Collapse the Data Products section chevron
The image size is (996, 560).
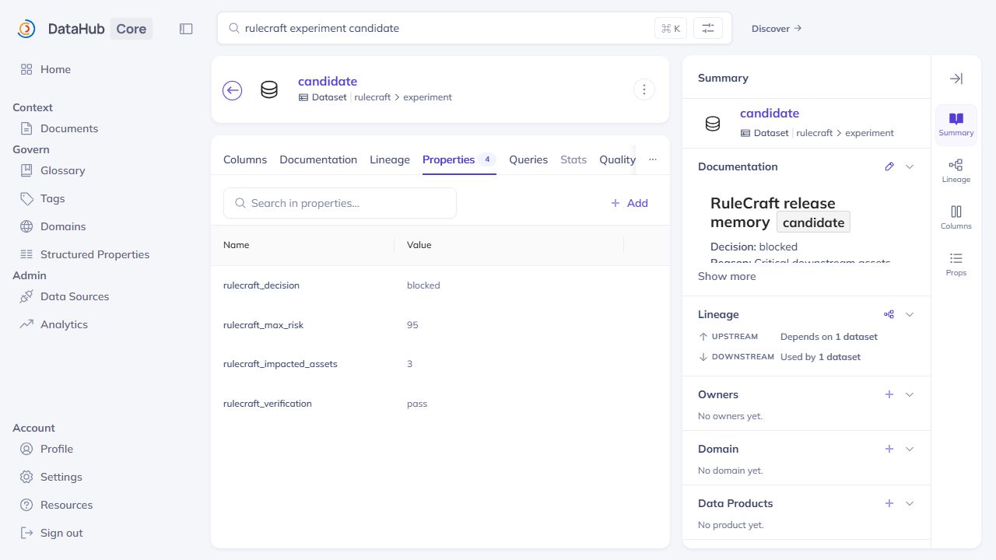[x=910, y=503]
